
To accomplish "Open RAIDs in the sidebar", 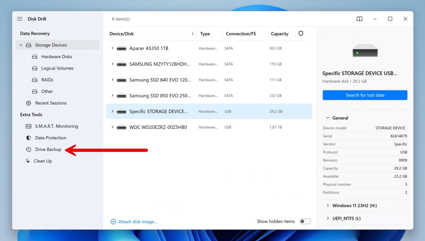I will click(47, 80).
